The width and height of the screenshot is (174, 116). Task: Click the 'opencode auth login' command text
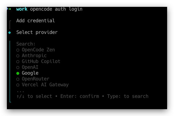(56, 9)
